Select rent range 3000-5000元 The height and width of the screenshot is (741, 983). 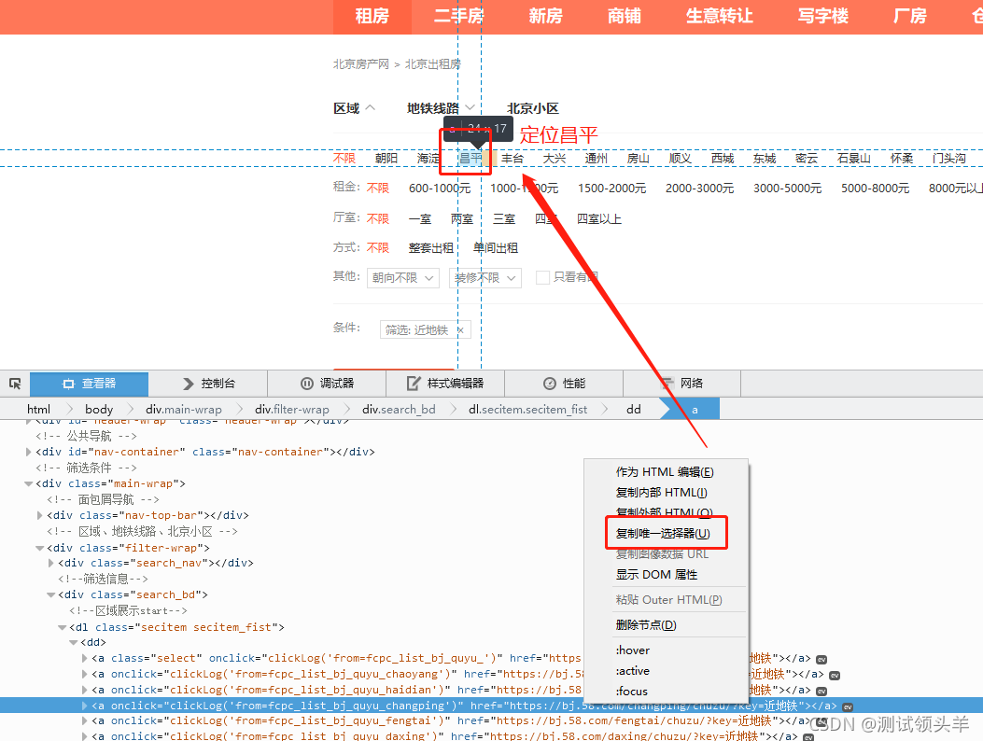(x=787, y=189)
